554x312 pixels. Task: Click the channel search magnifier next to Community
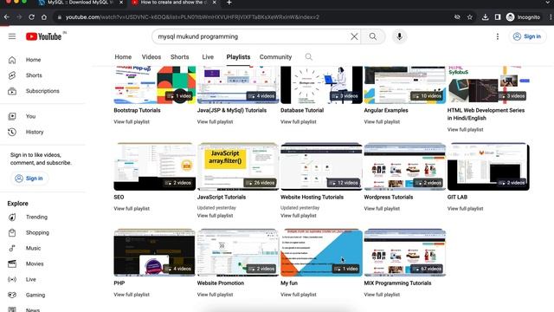click(x=308, y=57)
